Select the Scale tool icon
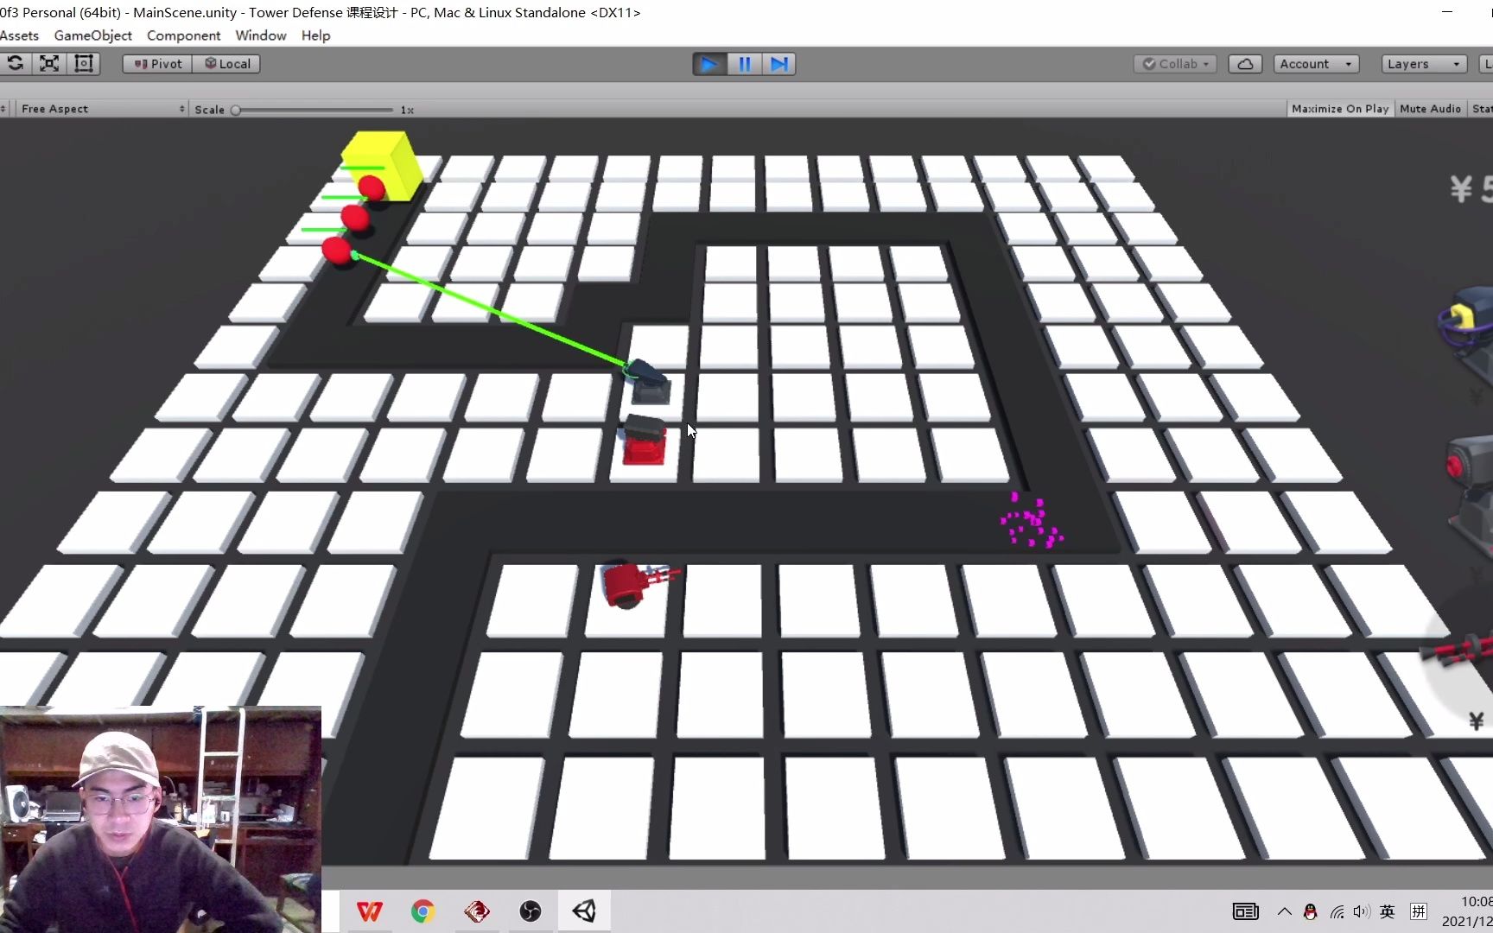The image size is (1493, 933). pyautogui.click(x=49, y=63)
